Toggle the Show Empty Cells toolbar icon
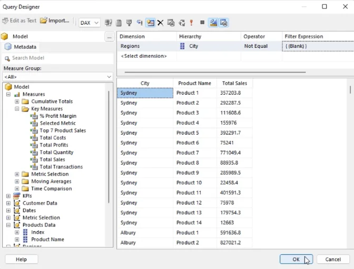Image resolution: width=354 pixels, height=269 pixels. tap(129, 23)
